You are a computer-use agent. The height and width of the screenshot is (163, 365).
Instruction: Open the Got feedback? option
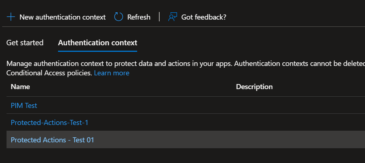point(204,17)
